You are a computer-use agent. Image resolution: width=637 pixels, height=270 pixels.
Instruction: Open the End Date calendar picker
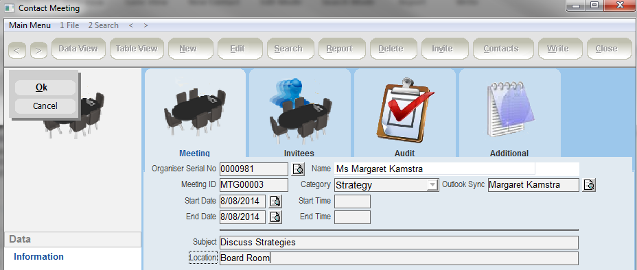coord(275,217)
